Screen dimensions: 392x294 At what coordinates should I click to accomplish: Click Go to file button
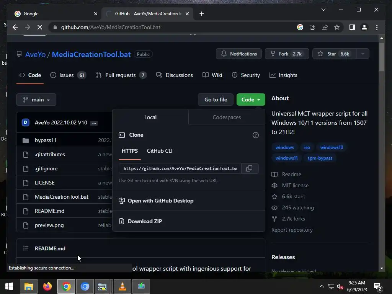pyautogui.click(x=216, y=100)
